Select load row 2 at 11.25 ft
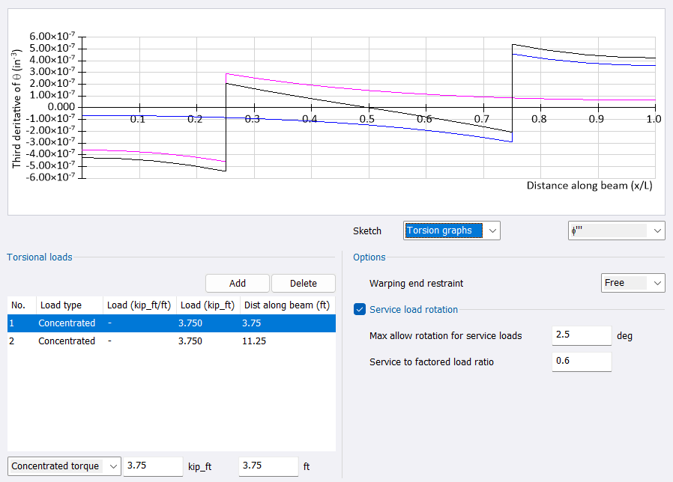The height and width of the screenshot is (482, 673). pos(171,341)
